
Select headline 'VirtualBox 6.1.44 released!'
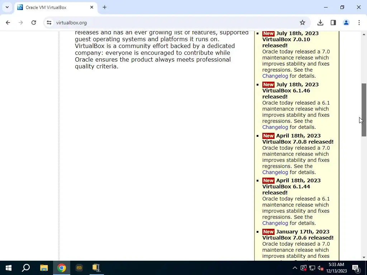(x=286, y=190)
